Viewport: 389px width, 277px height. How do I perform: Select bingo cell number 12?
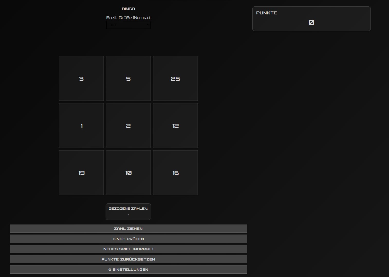pos(175,126)
